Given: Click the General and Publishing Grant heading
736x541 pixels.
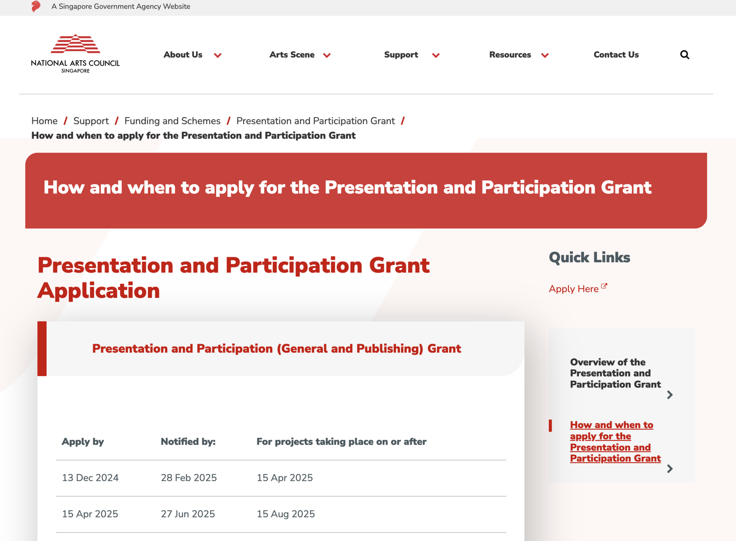Looking at the screenshot, I should point(277,349).
